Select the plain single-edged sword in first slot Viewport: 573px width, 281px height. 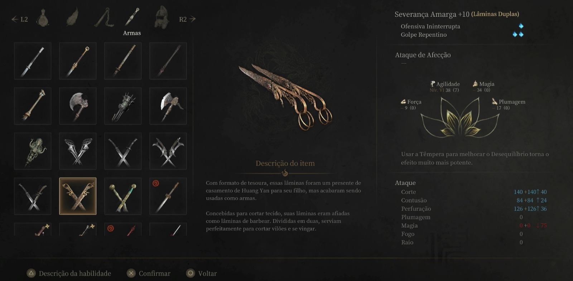click(x=33, y=61)
